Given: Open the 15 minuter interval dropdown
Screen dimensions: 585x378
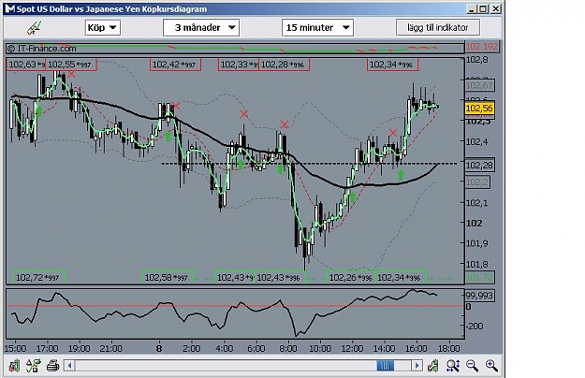Looking at the screenshot, I should [317, 27].
